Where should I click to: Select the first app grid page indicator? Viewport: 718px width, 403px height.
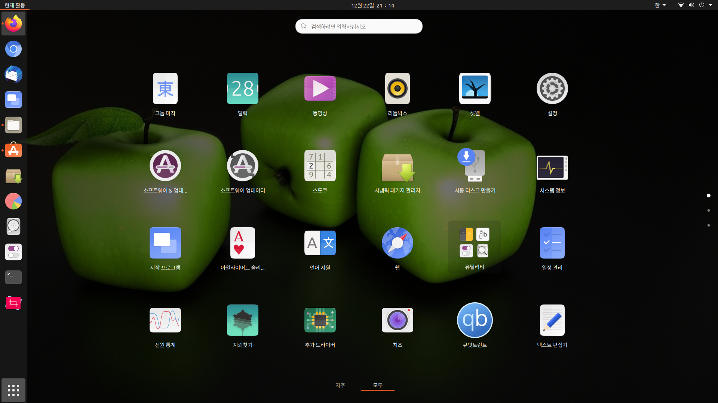[x=709, y=196]
